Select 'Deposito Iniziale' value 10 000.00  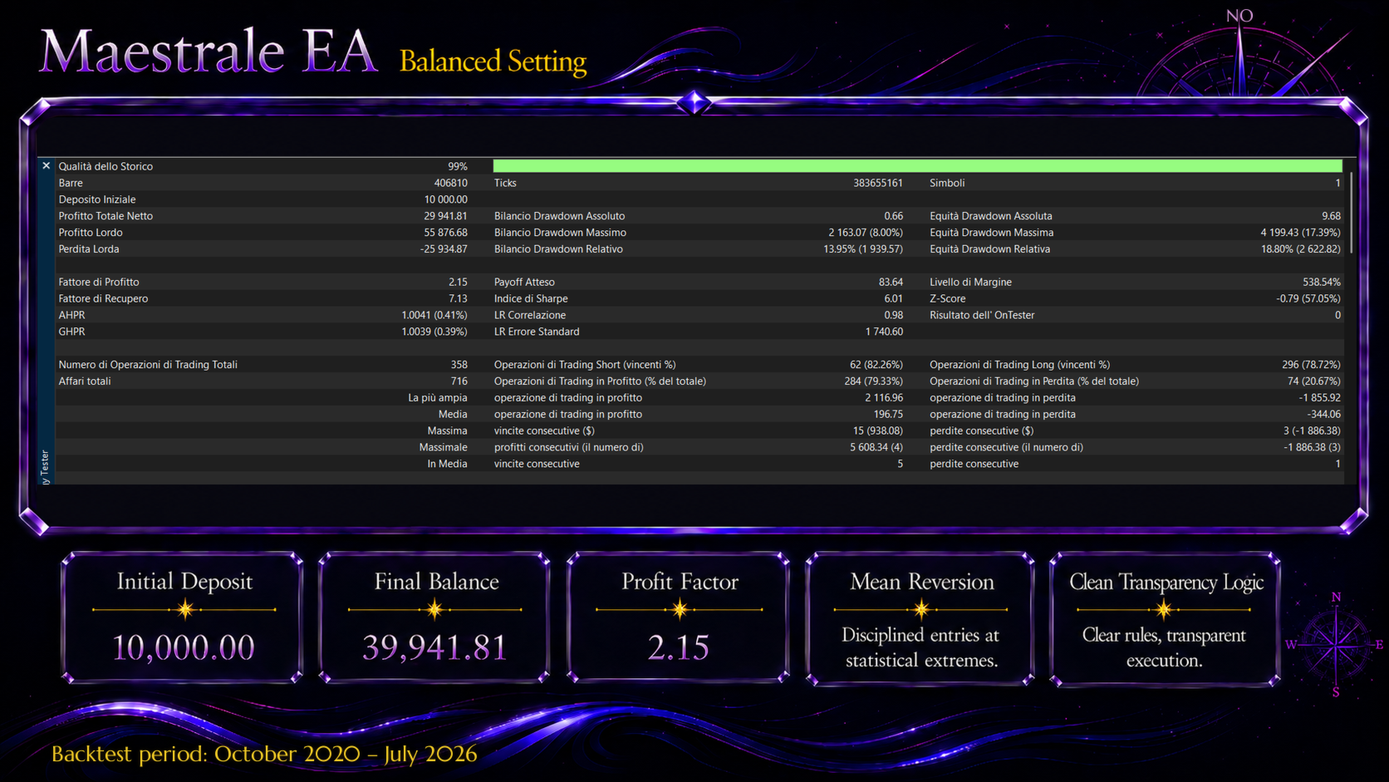click(x=446, y=199)
